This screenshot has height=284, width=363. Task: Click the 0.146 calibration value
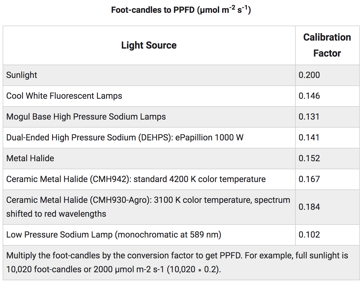pyautogui.click(x=309, y=96)
